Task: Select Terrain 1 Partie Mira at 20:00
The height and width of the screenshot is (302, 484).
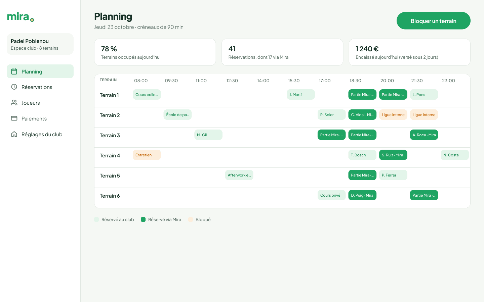Action: pos(393,95)
